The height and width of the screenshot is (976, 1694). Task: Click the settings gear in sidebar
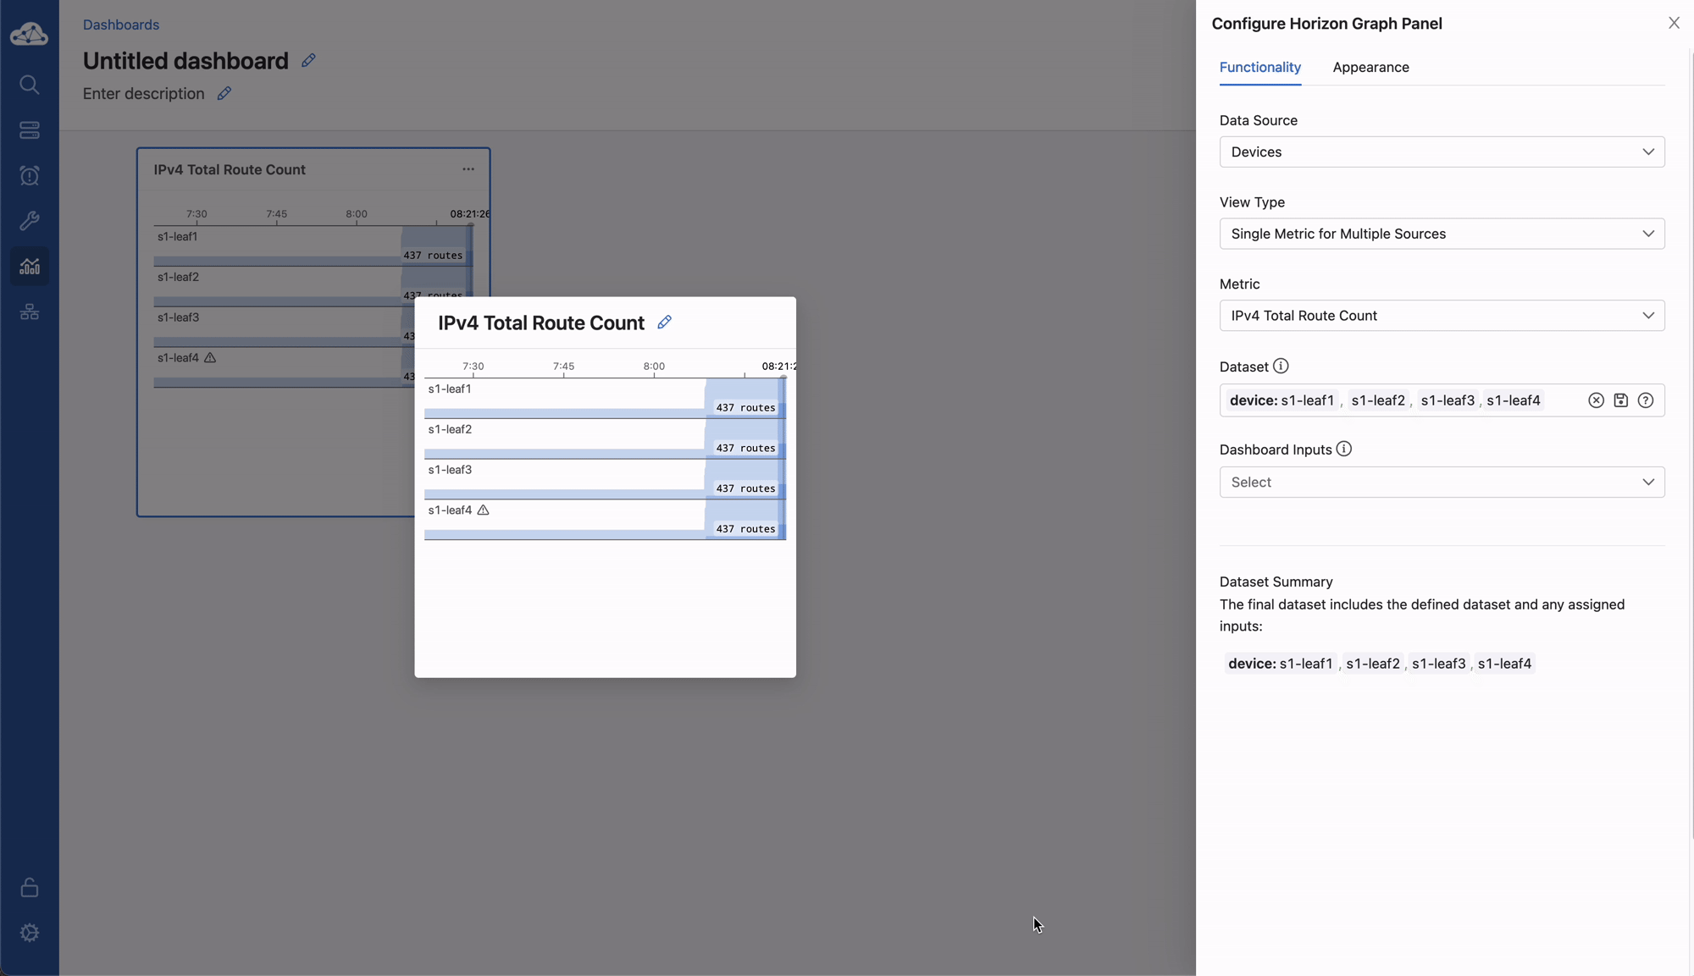pyautogui.click(x=30, y=933)
